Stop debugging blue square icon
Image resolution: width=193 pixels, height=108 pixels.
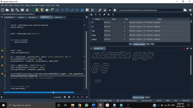(x=82, y=10)
